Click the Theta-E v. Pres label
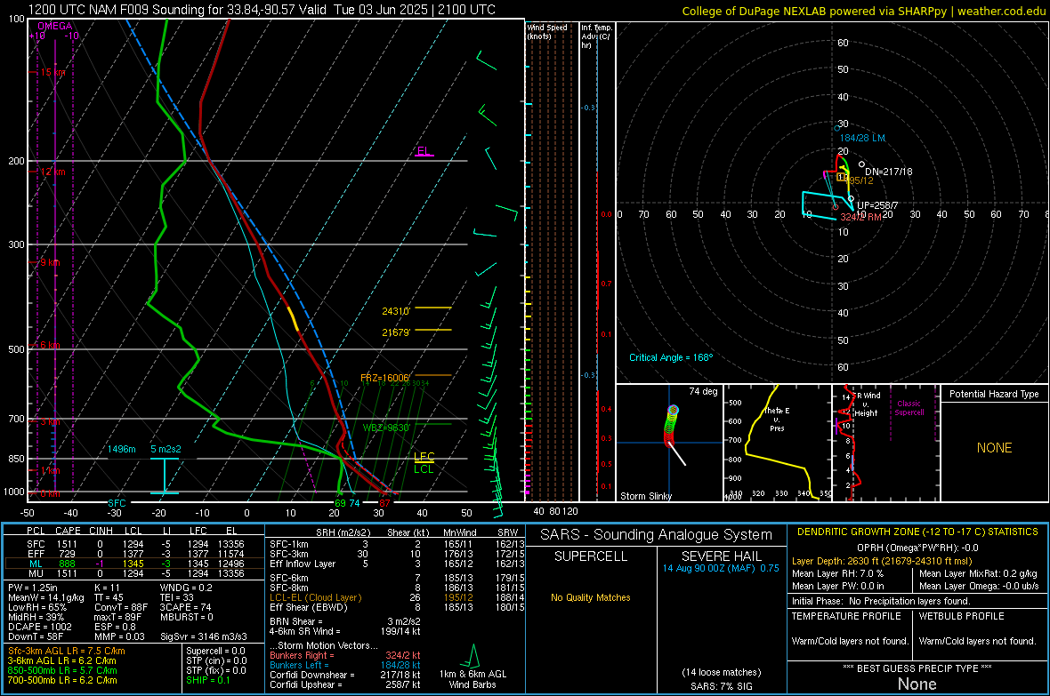Image resolution: width=1050 pixels, height=696 pixels. click(777, 419)
